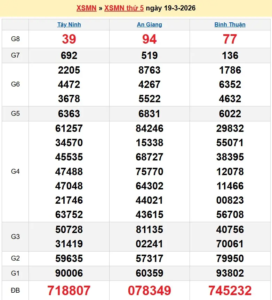Click Tây Ninh special prize 718807
This screenshot has width=272, height=300.
pos(69,290)
